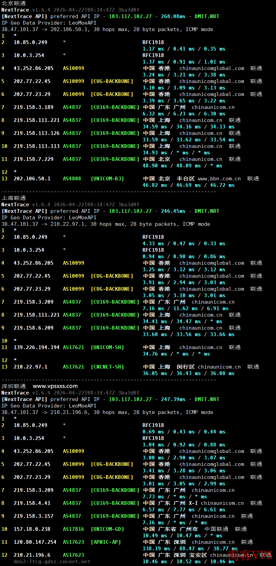Click hop IP 219.158.113.126
Image resolution: width=276 pixels, height=566 pixels.
coord(37,133)
